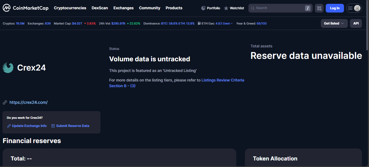Click the CoinMarketCap logo
The width and height of the screenshot is (369, 167).
tap(26, 8)
